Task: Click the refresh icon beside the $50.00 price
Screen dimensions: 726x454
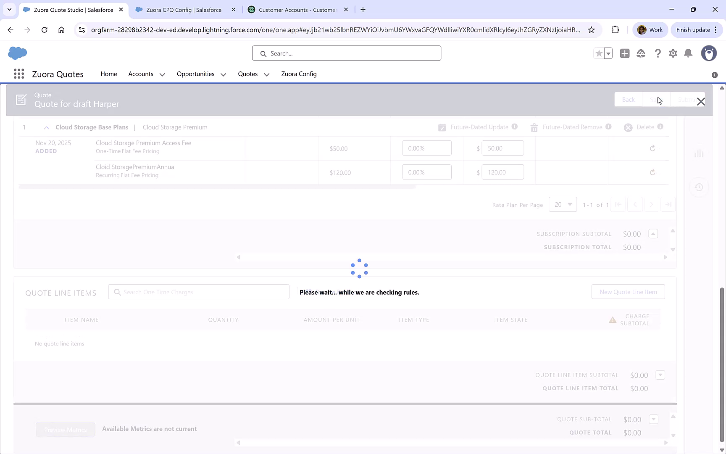Action: 652,148
